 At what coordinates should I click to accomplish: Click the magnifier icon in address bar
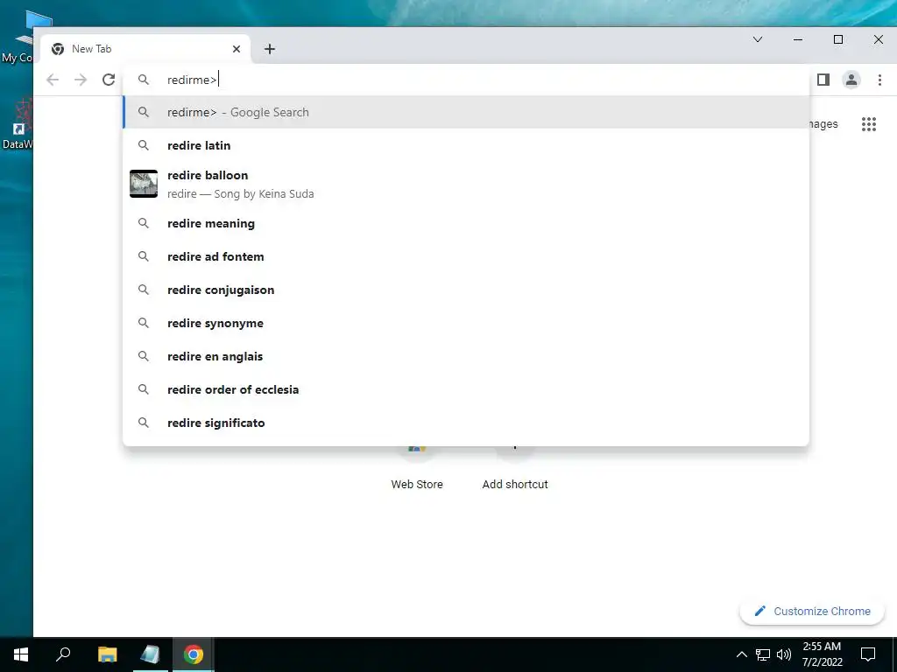click(x=144, y=80)
